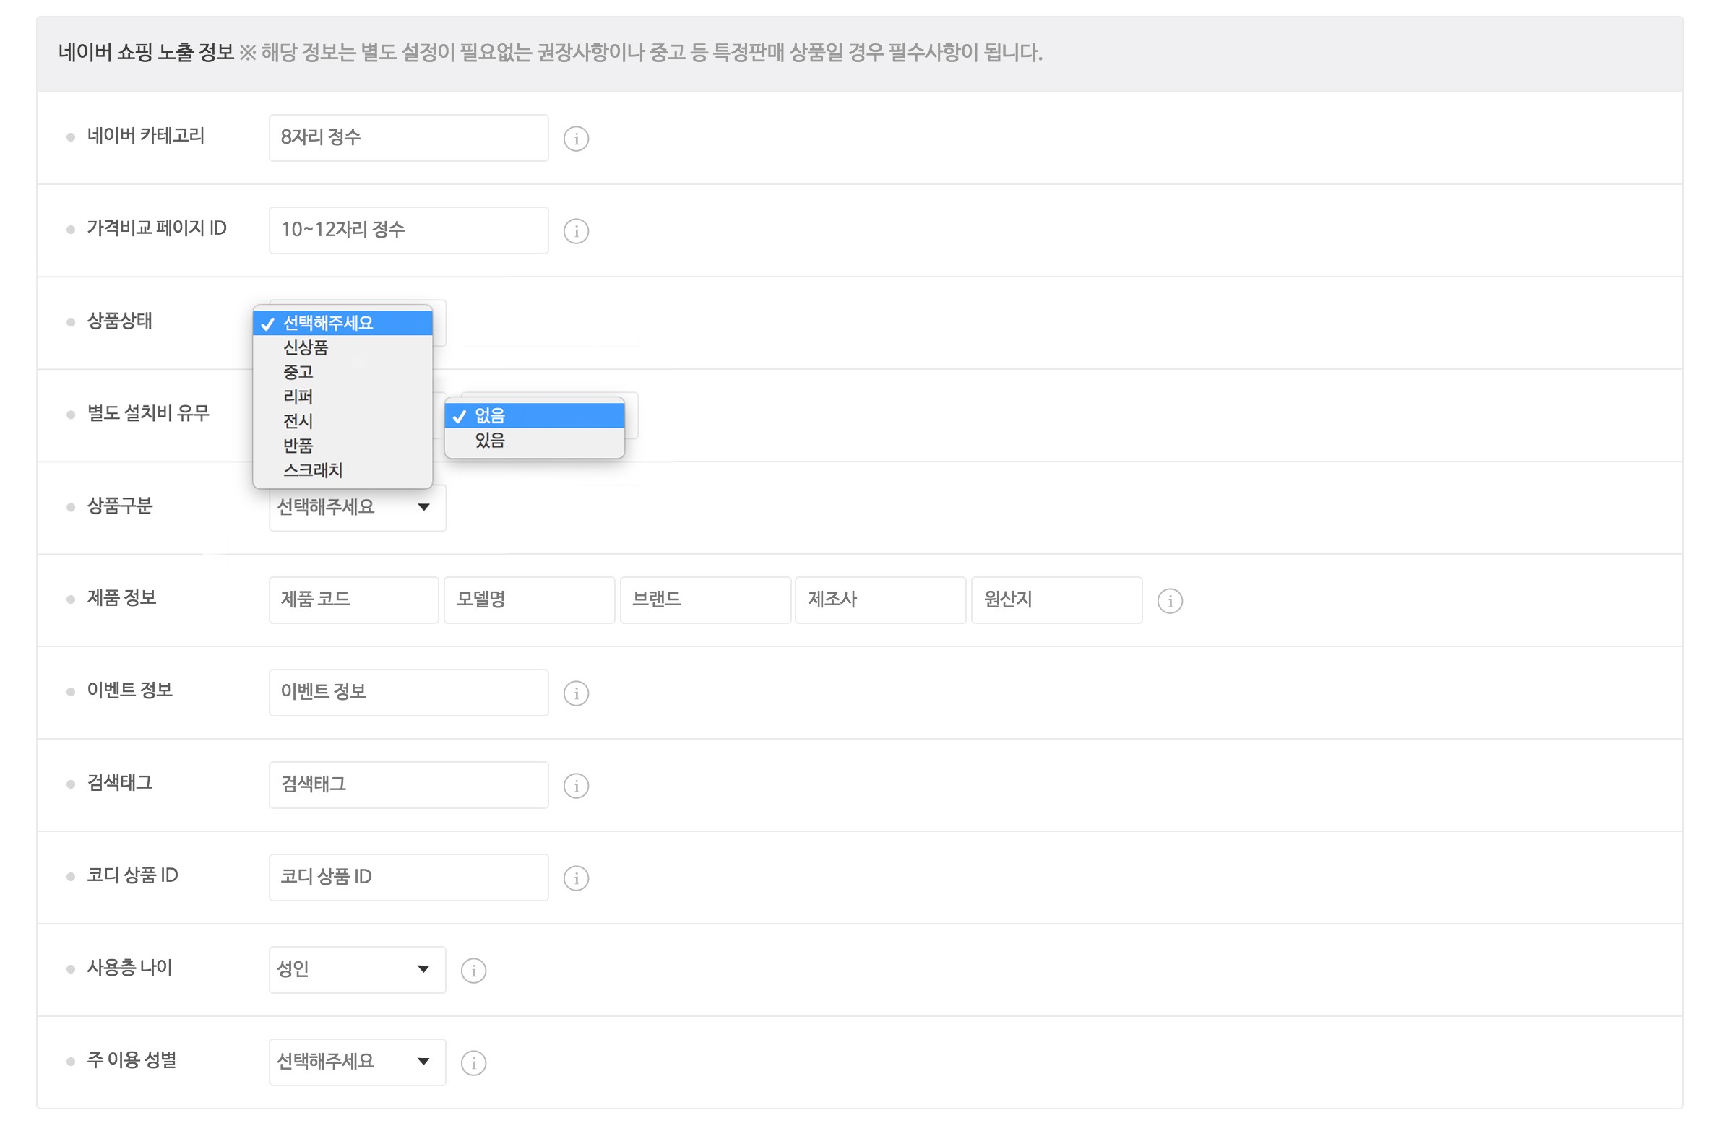Viewport: 1711px width, 1131px height.
Task: Click the 검색태그 input field
Action: 409,785
